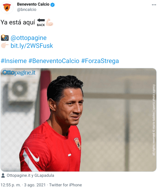Image resolution: width=158 pixels, height=188 pixels.
Task: Click the pointing hand emoji
Action: [x=5, y=46]
